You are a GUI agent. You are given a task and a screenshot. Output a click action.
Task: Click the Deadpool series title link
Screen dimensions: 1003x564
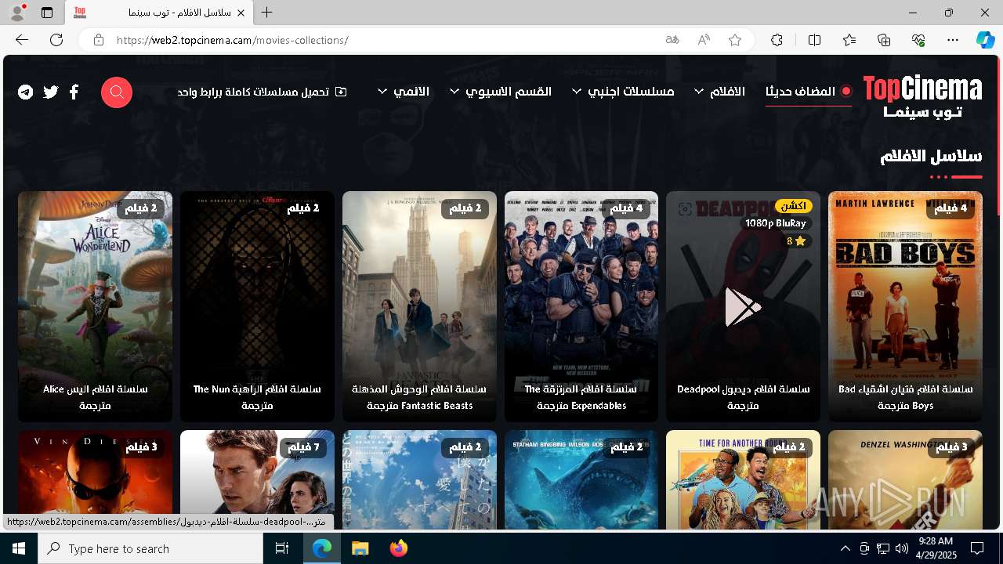click(743, 397)
